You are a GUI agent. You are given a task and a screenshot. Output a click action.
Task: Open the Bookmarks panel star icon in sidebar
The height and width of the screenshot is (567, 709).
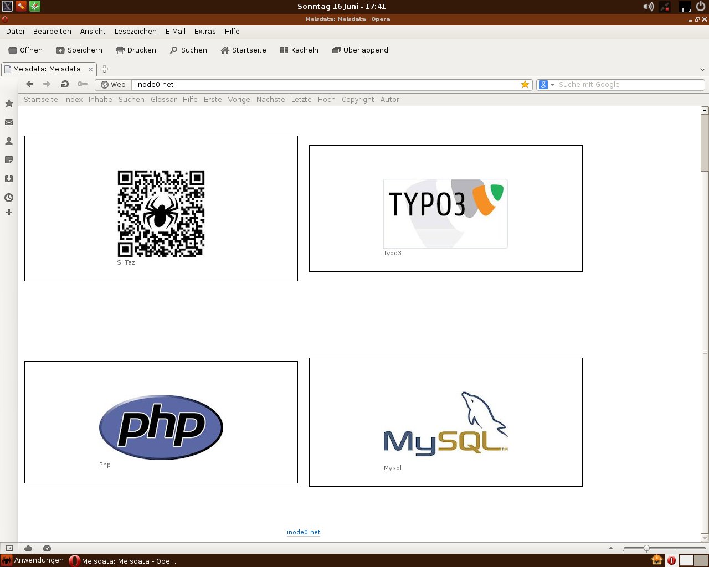[x=9, y=104]
